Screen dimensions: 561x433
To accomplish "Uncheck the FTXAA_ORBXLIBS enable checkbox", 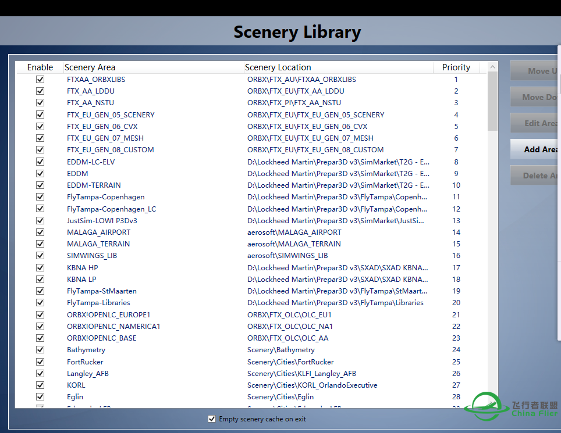I will 40,79.
